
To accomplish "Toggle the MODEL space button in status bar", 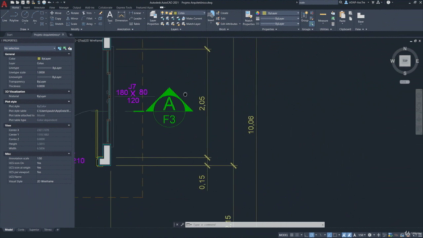I will pyautogui.click(x=283, y=235).
